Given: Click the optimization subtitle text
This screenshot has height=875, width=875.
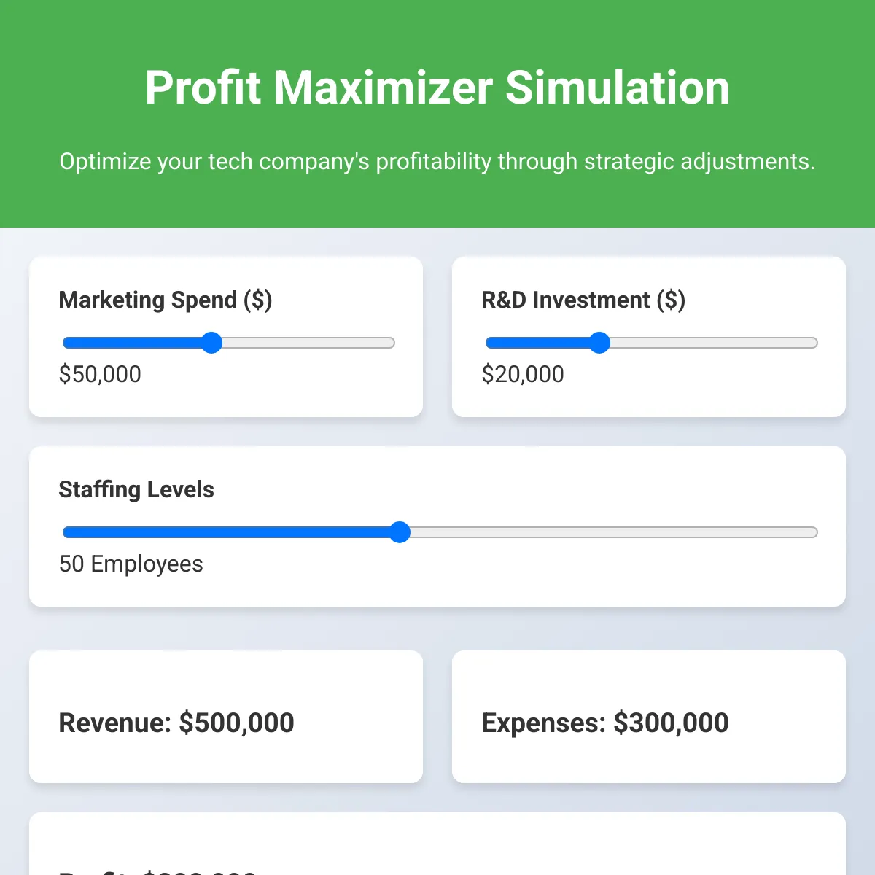Looking at the screenshot, I should [437, 161].
